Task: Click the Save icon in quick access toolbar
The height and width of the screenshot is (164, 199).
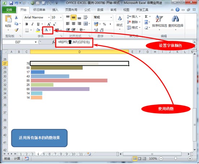Action: pos(11,3)
